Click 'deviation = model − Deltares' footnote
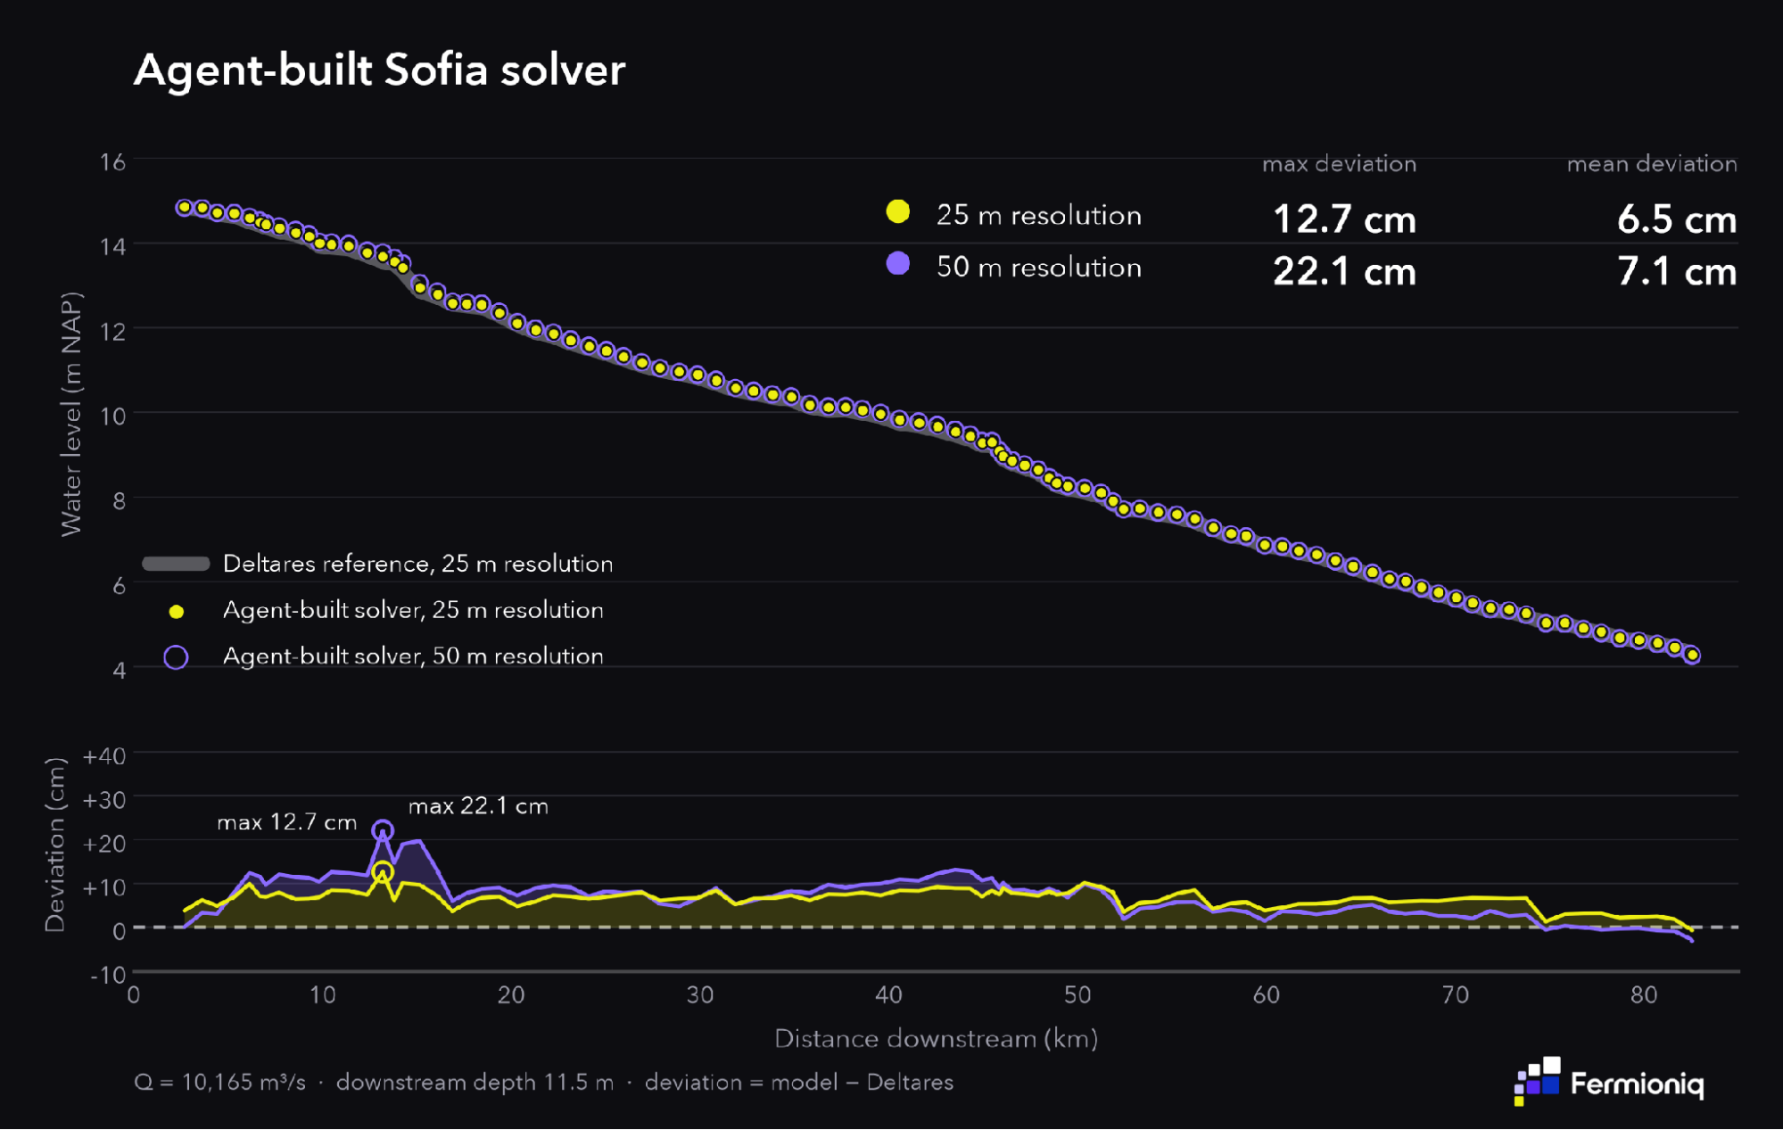 [x=799, y=1083]
